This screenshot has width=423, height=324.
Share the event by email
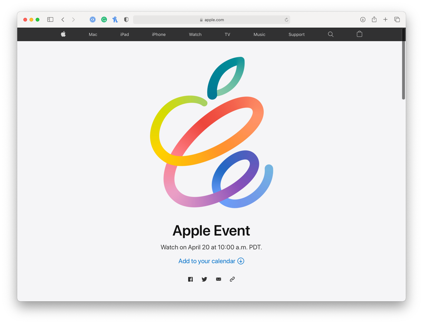point(219,279)
